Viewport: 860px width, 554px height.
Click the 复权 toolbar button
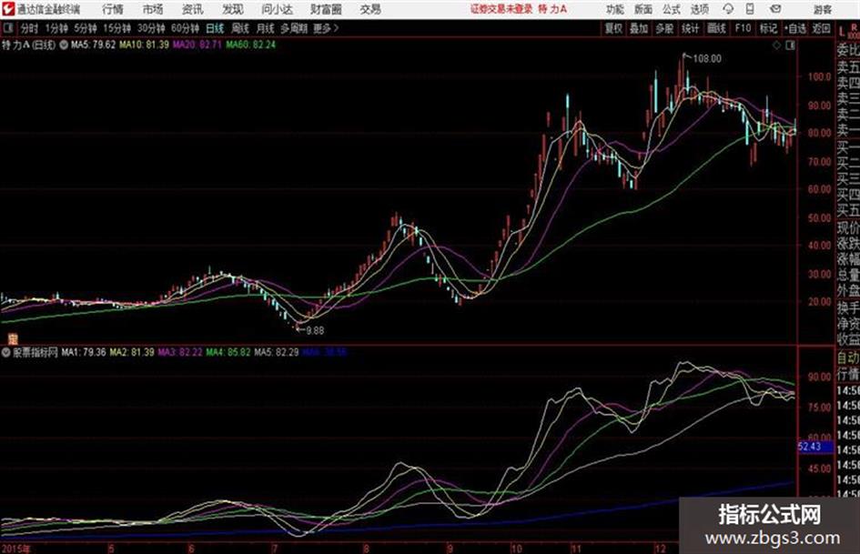(613, 28)
